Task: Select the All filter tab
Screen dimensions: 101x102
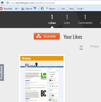Action: tap(81, 47)
